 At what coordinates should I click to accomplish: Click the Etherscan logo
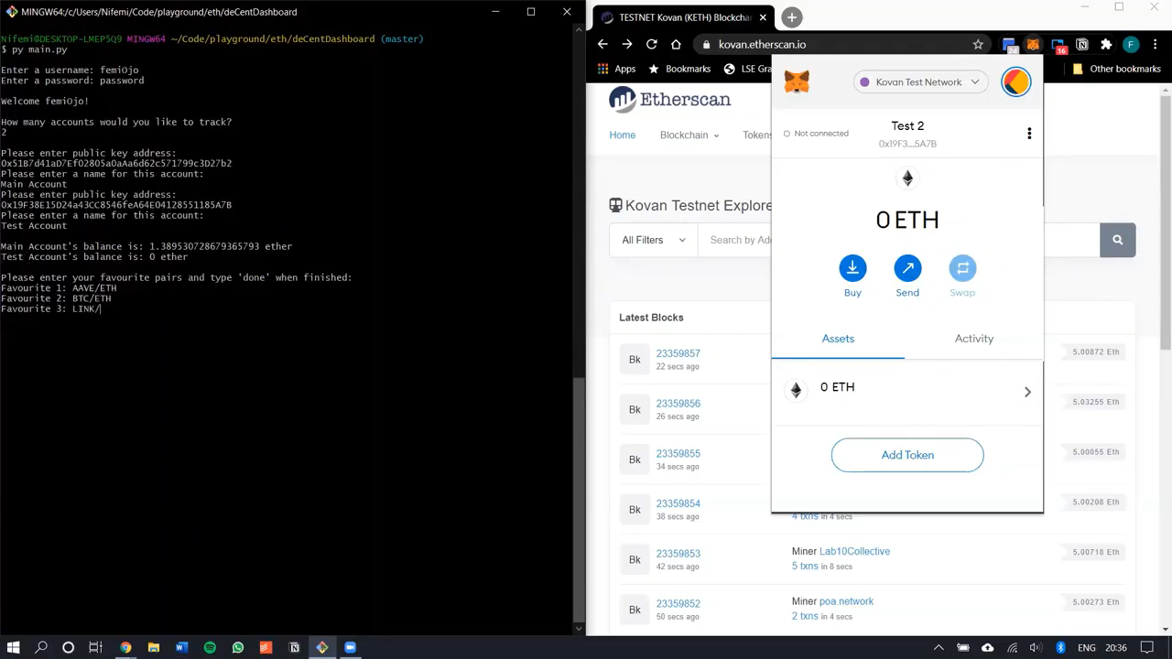670,99
